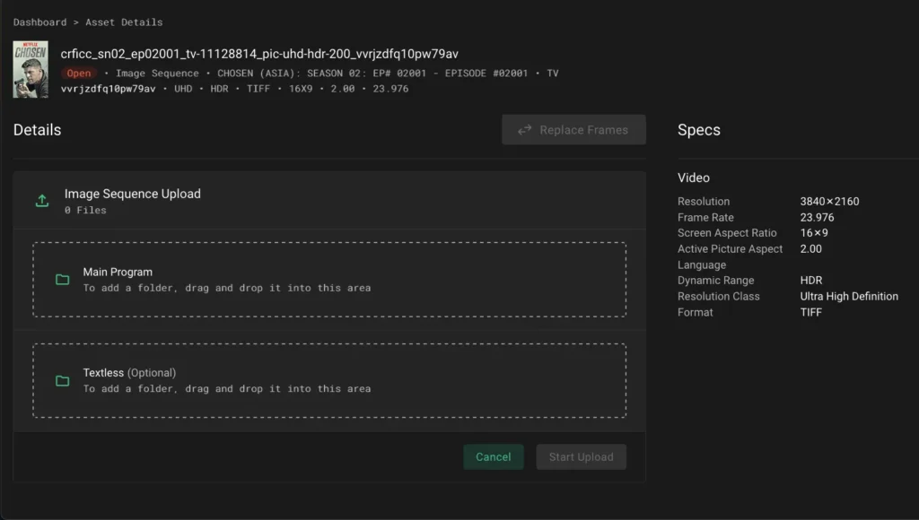
Task: Click the 0 Files counter text
Action: (85, 210)
